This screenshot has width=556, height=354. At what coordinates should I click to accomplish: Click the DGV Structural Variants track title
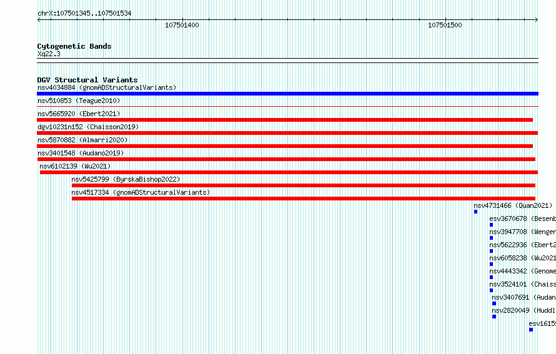pyautogui.click(x=87, y=80)
